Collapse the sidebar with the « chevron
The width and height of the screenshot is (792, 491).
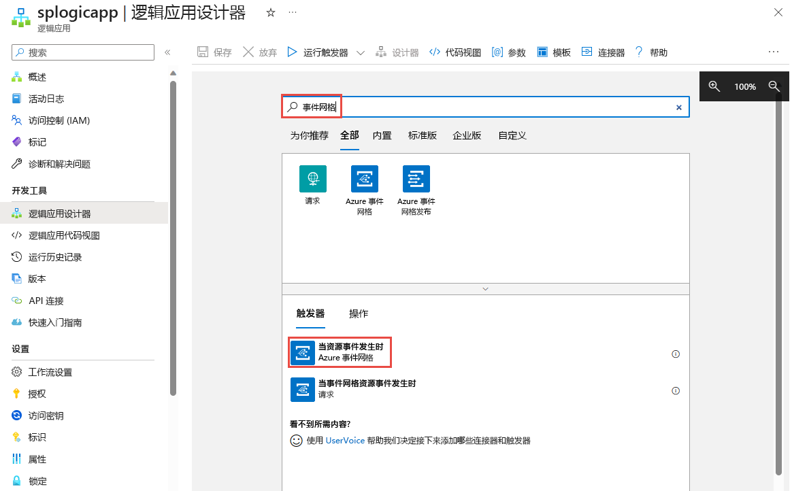tap(167, 51)
